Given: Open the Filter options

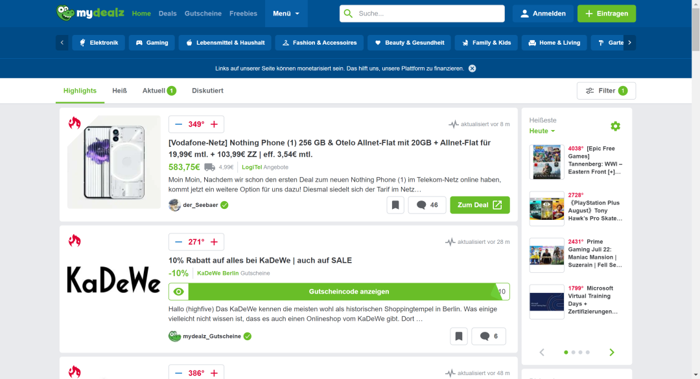Looking at the screenshot, I should click(606, 91).
